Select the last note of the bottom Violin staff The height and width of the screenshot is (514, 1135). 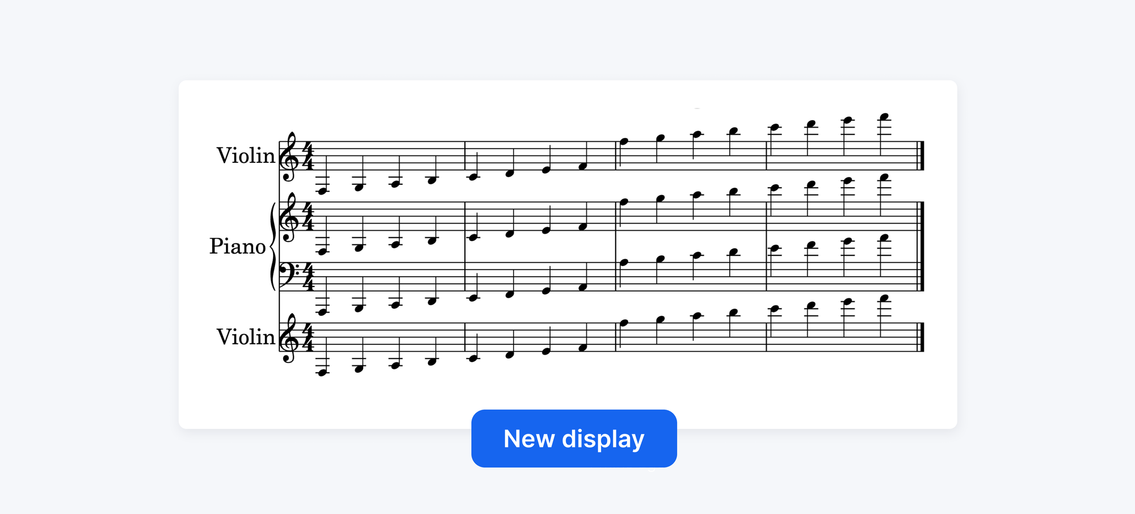pyautogui.click(x=884, y=298)
